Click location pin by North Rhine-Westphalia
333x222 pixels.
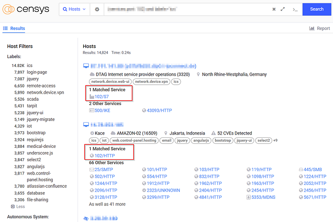pos(198,74)
